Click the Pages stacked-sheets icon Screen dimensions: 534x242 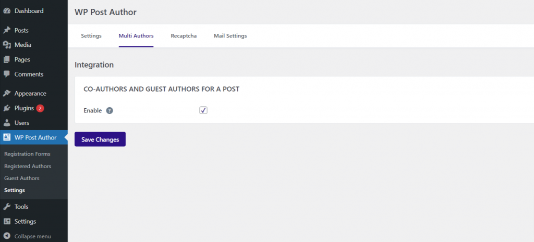(6, 59)
